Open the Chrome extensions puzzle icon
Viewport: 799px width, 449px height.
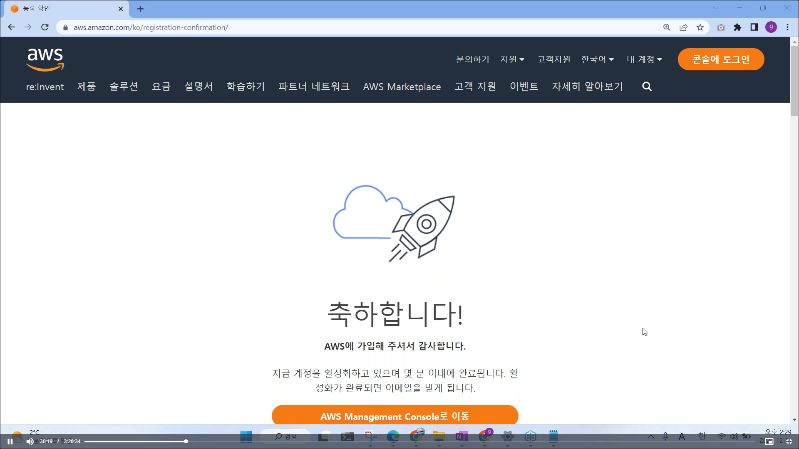[737, 27]
